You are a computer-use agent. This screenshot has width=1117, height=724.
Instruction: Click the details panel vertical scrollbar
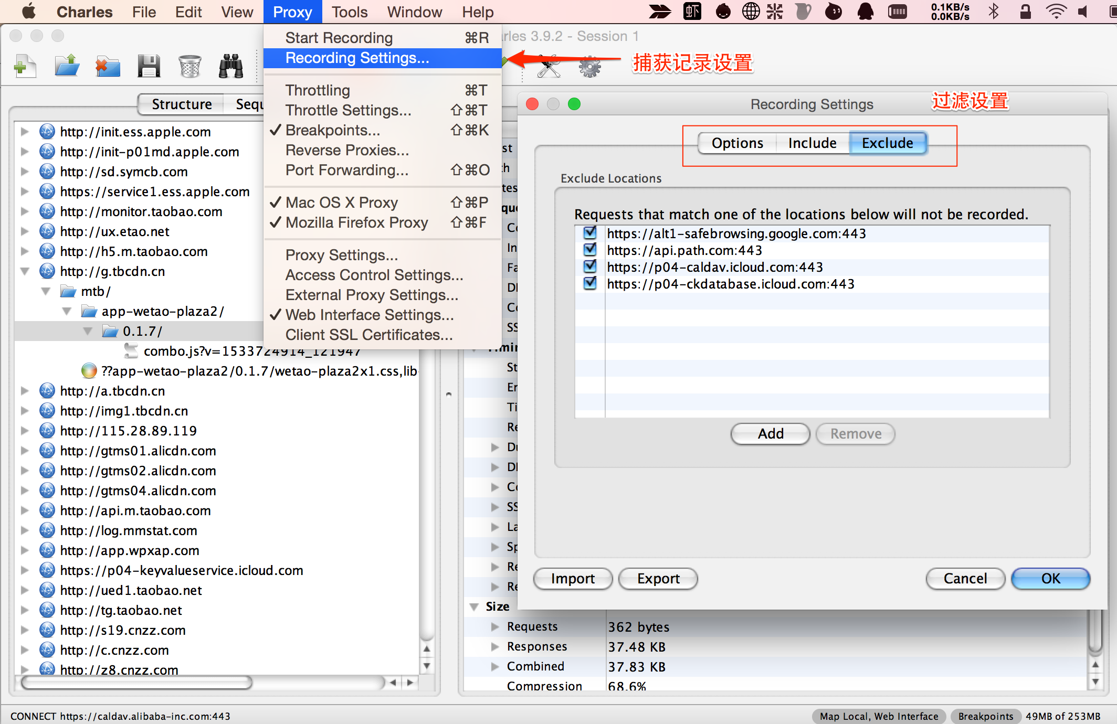pos(1095,632)
